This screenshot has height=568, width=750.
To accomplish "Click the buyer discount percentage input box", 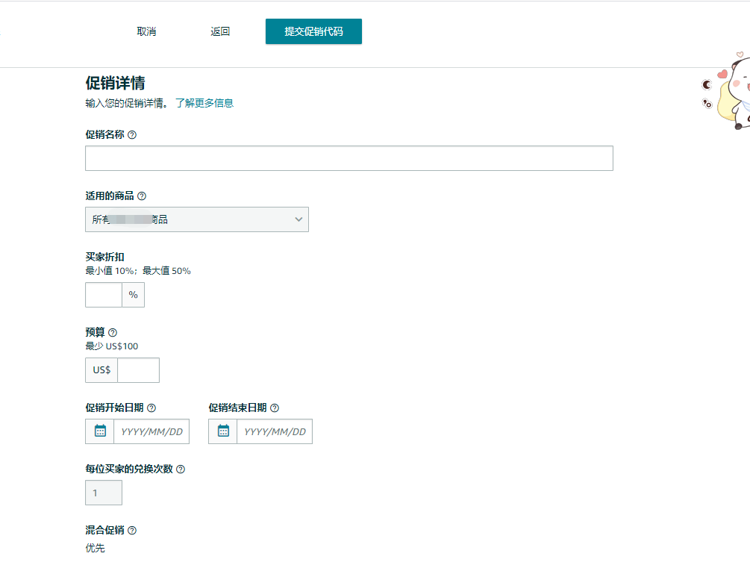I will [x=103, y=295].
